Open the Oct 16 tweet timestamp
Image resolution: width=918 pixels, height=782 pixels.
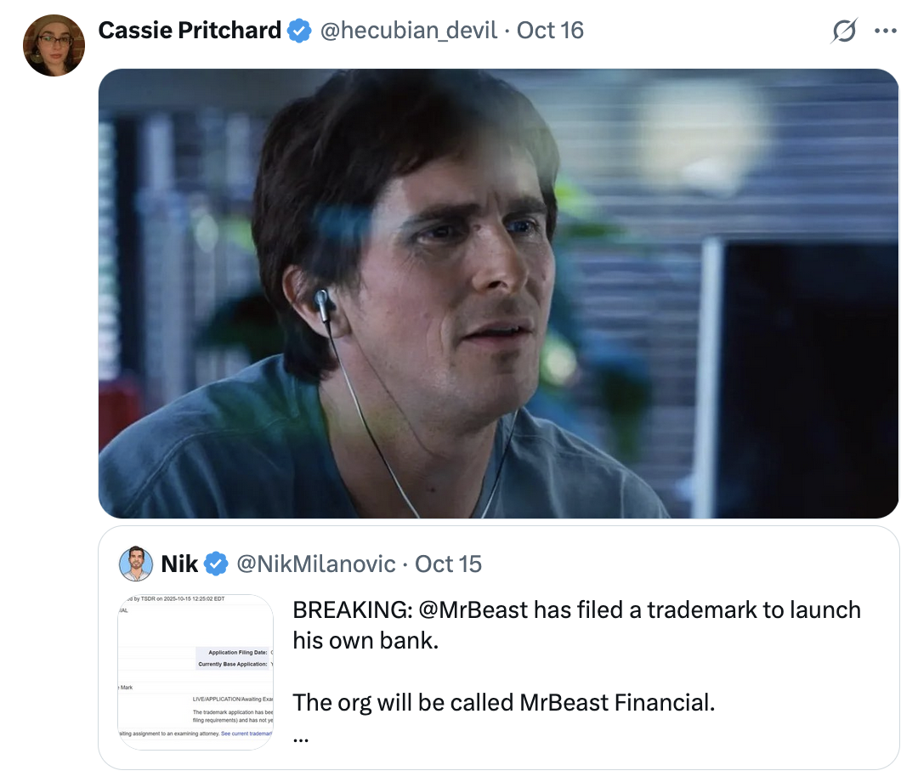click(550, 31)
